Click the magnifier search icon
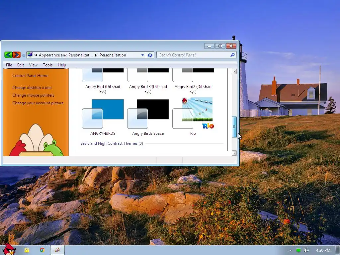Image resolution: width=340 pixels, height=255 pixels. (232, 55)
